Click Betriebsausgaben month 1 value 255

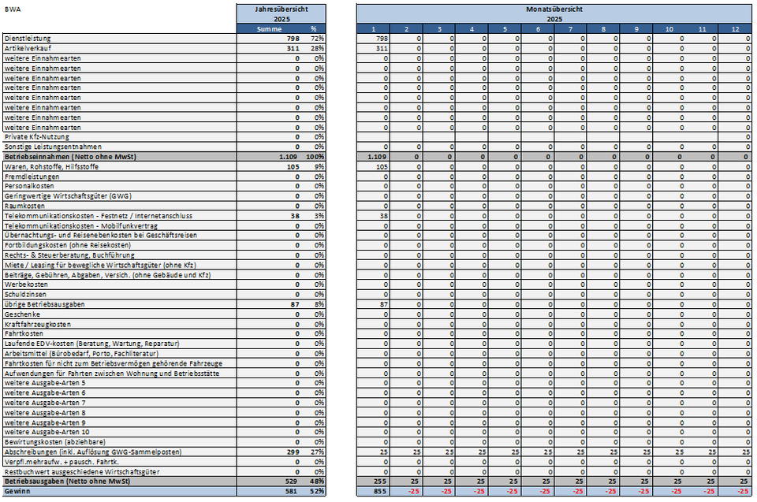(380, 482)
